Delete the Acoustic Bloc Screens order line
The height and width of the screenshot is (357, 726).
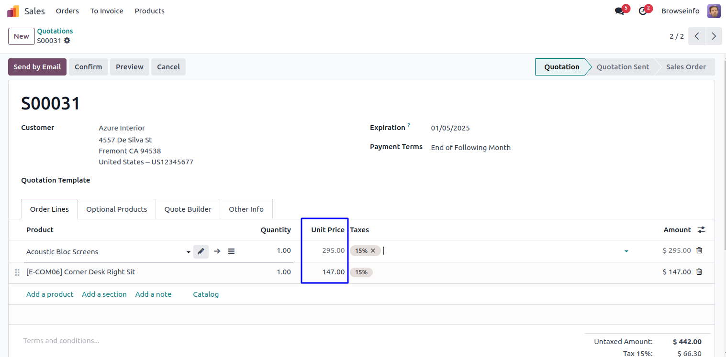pos(699,250)
